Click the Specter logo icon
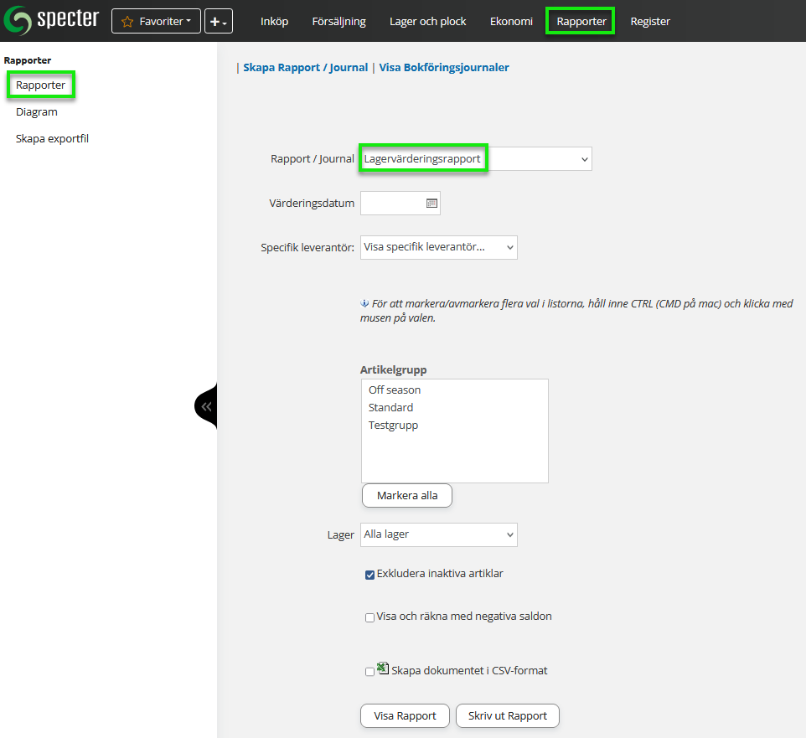Viewport: 806px width, 738px height. pyautogui.click(x=18, y=20)
